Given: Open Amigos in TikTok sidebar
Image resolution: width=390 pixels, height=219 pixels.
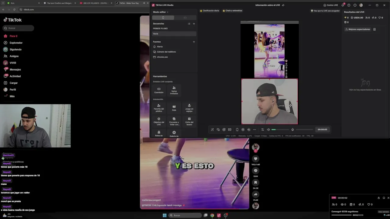Looking at the screenshot, I should [x=14, y=56].
